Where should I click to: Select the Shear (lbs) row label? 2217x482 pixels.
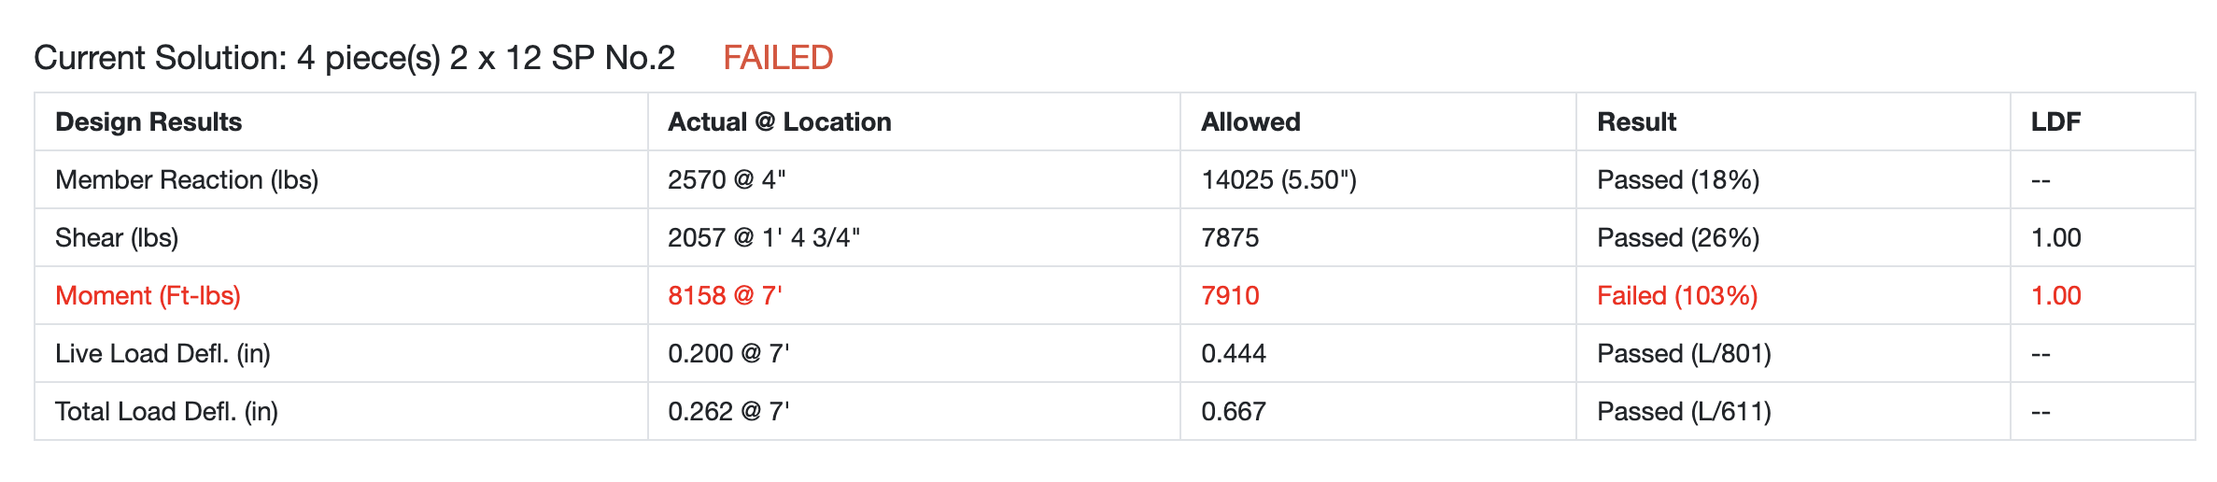point(117,237)
